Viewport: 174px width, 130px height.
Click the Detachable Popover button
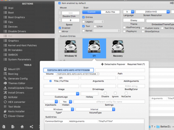pyautogui.click(x=113, y=64)
